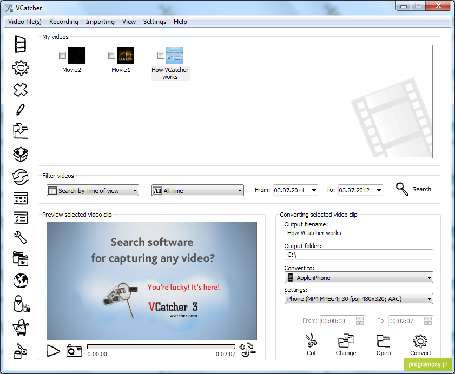Open the Search by Time of view dropdown
Image resolution: width=455 pixels, height=374 pixels.
pos(93,190)
